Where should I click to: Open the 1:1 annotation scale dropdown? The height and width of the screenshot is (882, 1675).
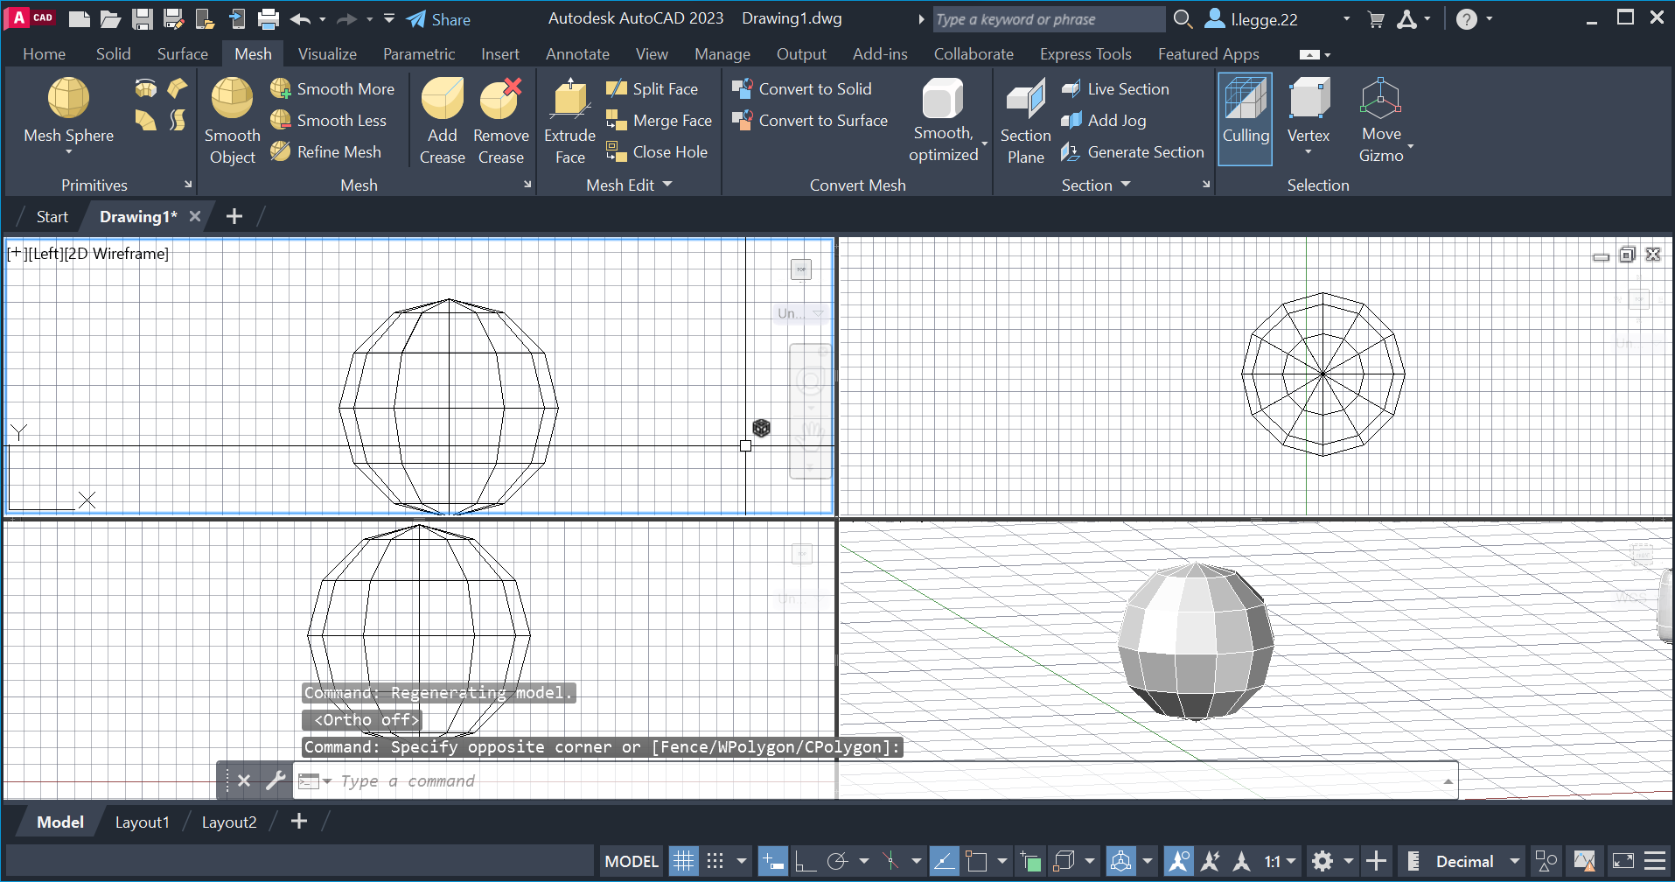1291,861
